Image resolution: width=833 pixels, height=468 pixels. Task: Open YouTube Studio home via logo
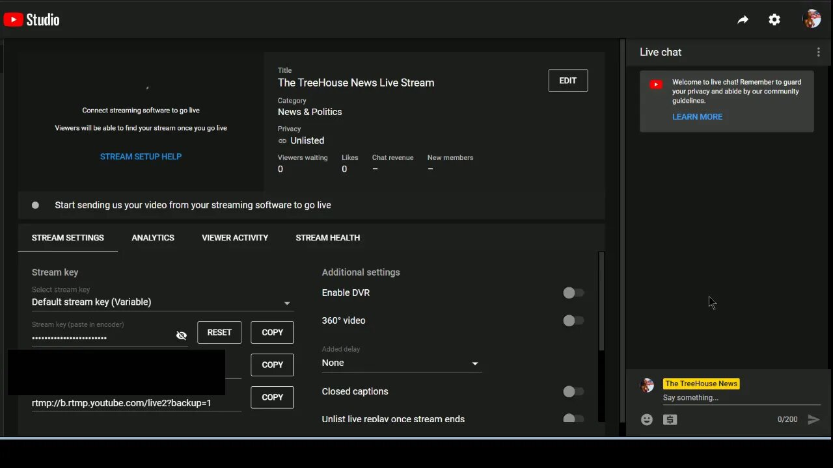31,19
